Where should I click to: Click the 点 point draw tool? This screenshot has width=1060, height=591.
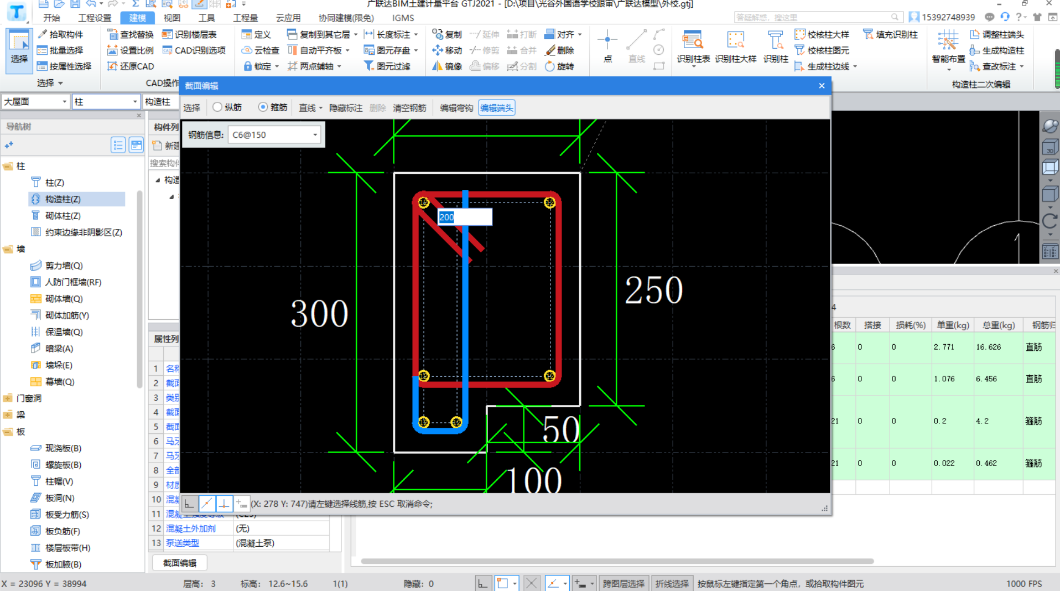click(x=607, y=46)
